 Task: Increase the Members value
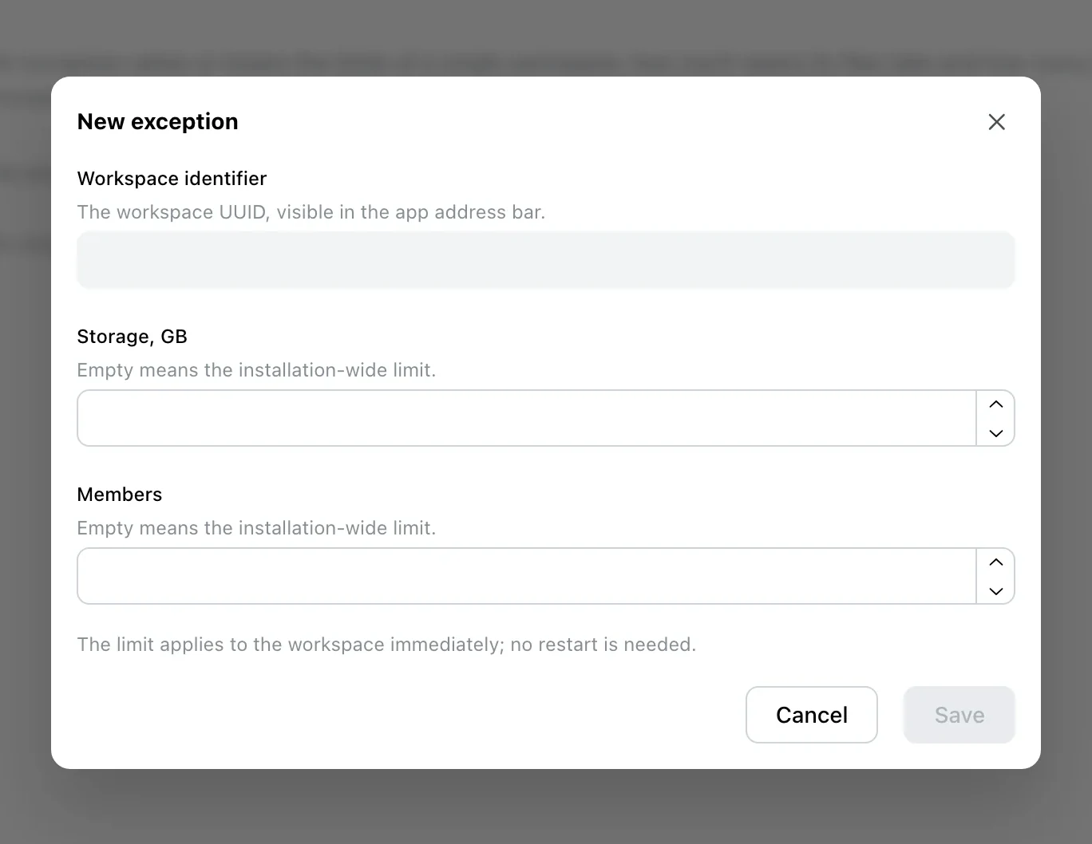[x=995, y=562]
